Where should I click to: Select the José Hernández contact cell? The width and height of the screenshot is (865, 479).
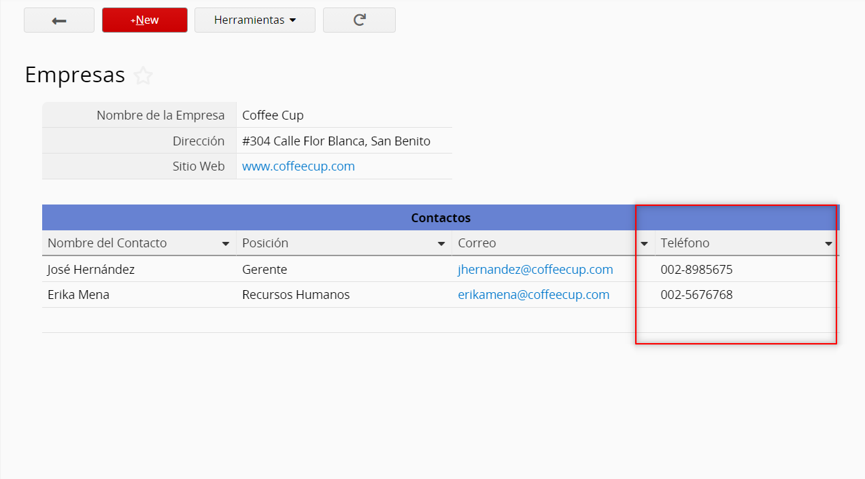(91, 270)
